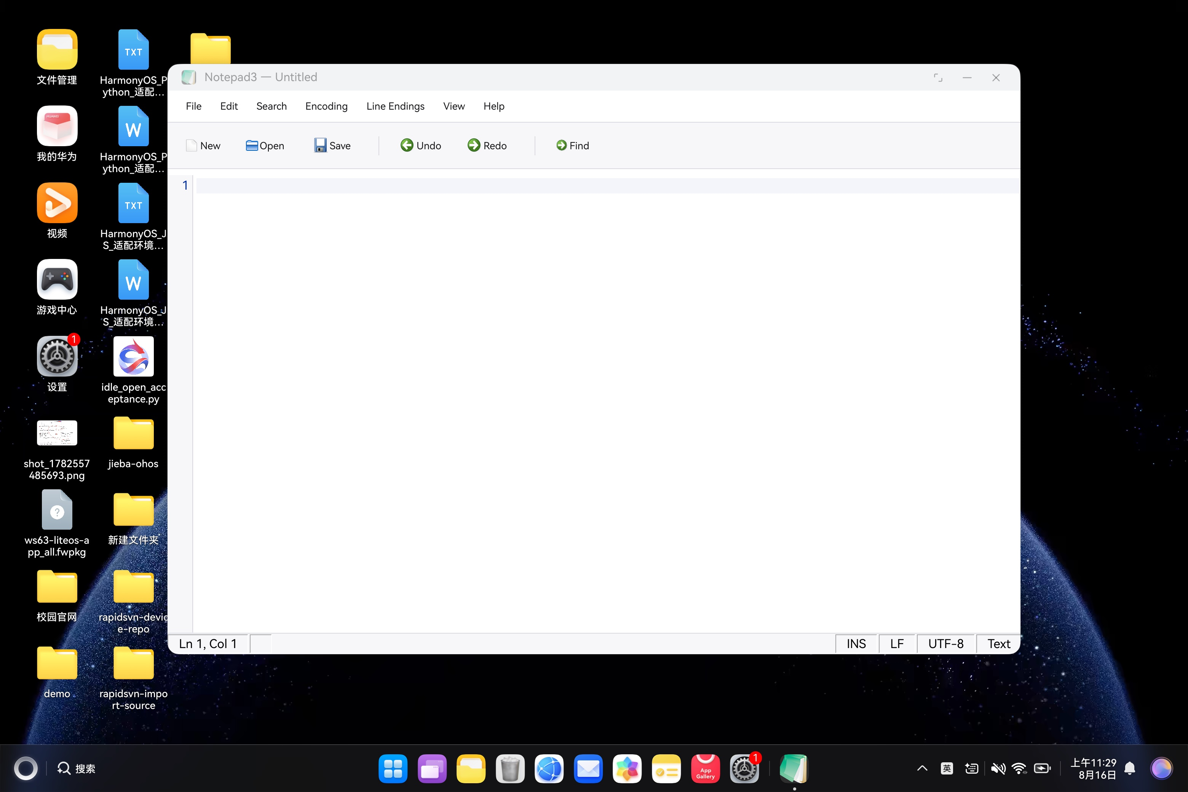Click the Redo arrow toolbar button
The image size is (1188, 792).
pos(487,145)
